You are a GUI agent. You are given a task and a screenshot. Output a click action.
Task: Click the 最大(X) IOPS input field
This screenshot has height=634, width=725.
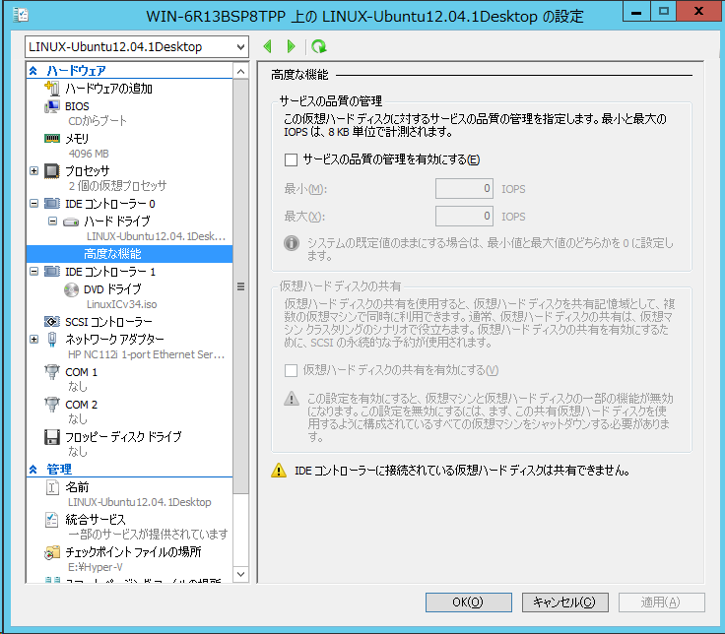tap(464, 216)
